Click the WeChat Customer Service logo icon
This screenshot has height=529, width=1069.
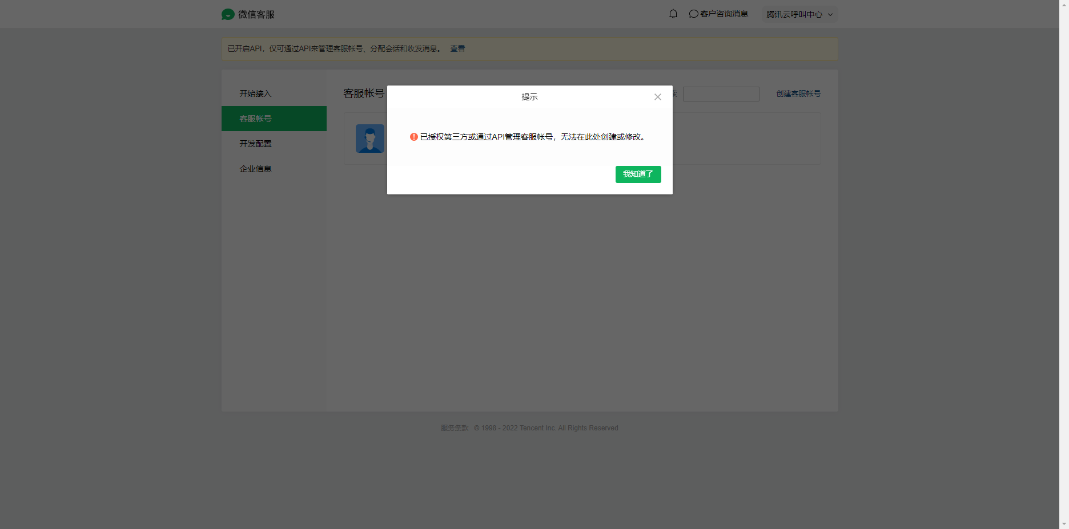point(228,14)
